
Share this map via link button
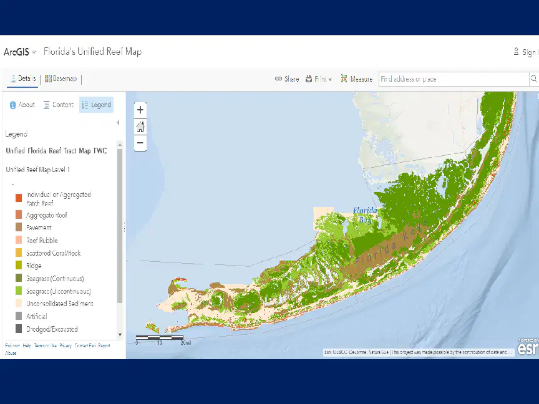[x=287, y=79]
